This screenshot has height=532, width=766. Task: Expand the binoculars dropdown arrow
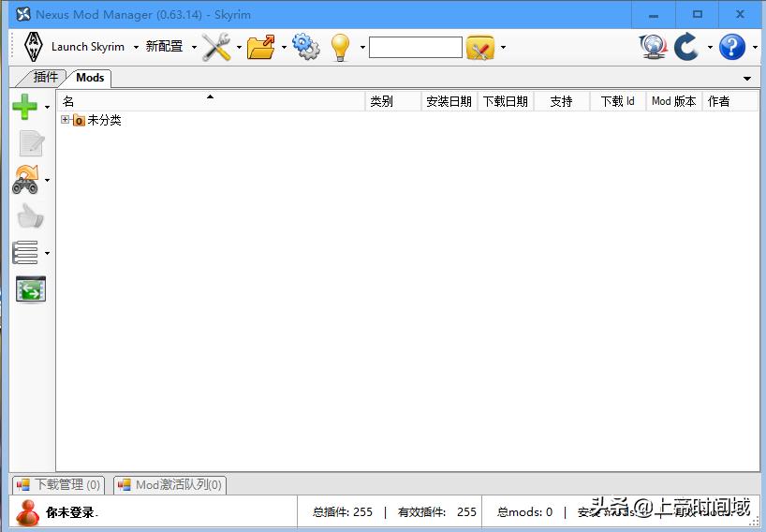[x=47, y=180]
